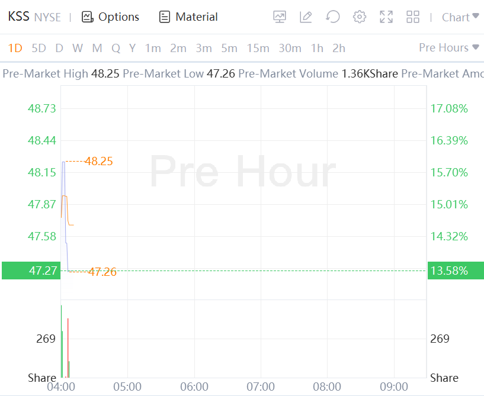
Task: Click the draw/edit pencil icon
Action: (306, 17)
